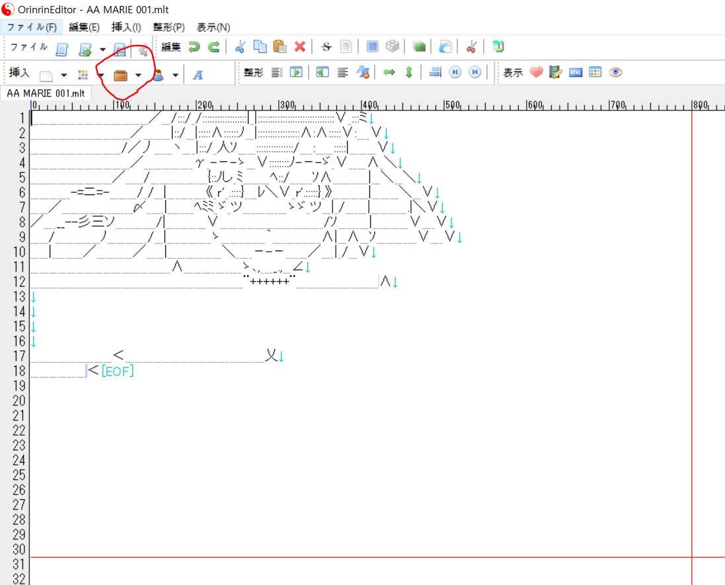Click the strikethrough S icon

click(326, 47)
